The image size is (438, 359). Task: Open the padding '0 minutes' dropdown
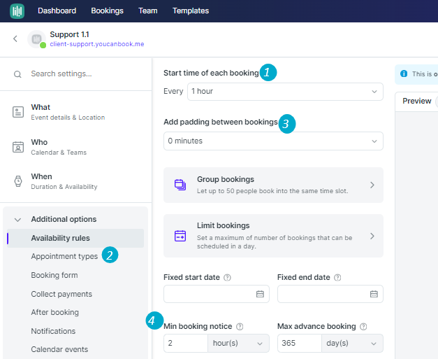tap(273, 141)
